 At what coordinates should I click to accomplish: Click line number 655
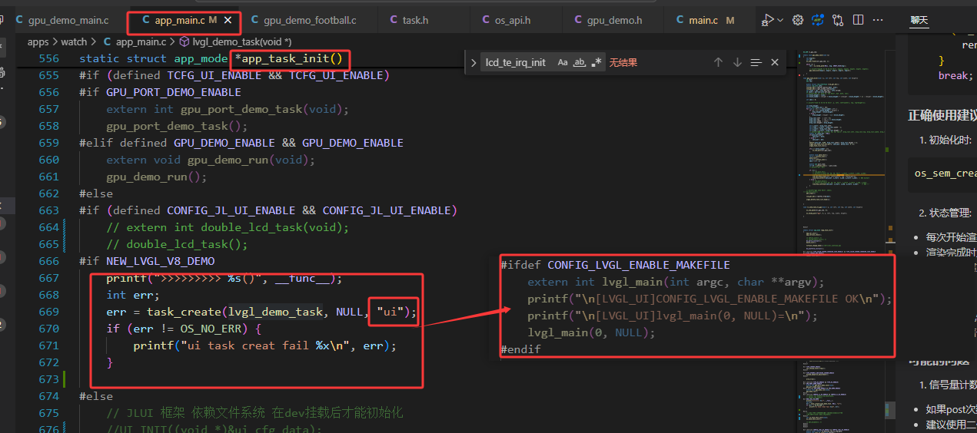pos(48,75)
